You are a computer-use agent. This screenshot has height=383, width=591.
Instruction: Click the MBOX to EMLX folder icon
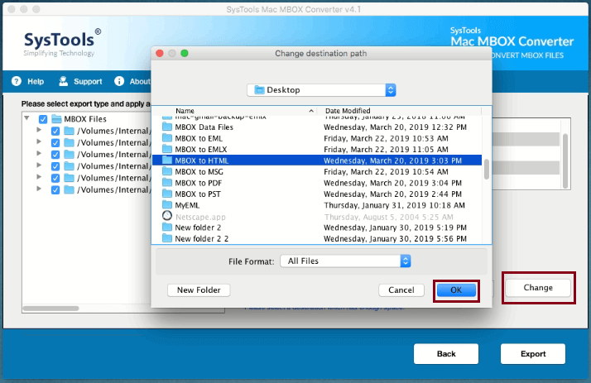[167, 149]
